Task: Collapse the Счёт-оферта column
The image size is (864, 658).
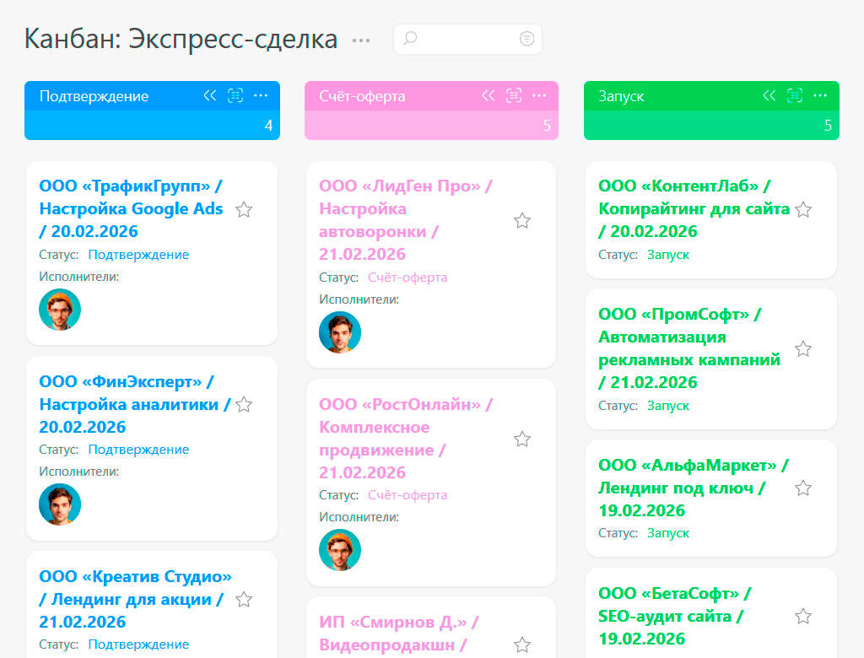Action: click(x=489, y=96)
